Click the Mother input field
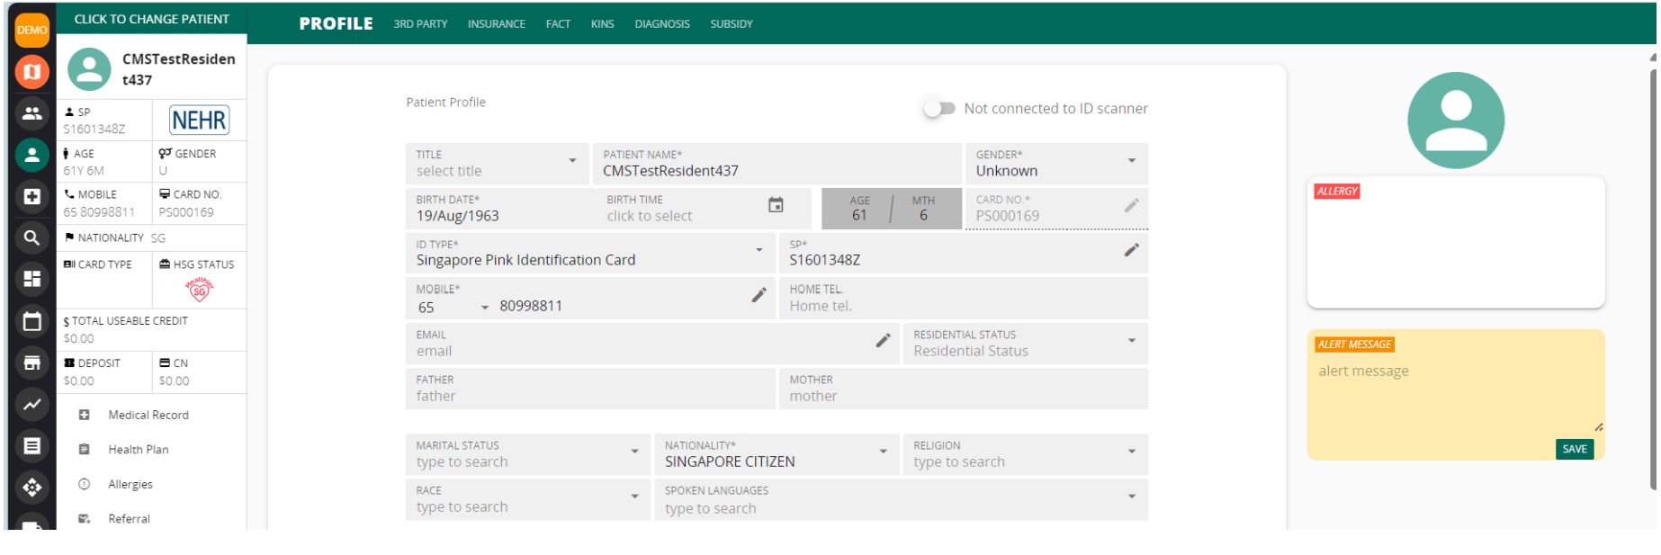The height and width of the screenshot is (555, 1661). 964,389
